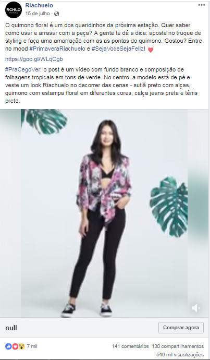Open the Riachuelo page name link

(x=39, y=5)
